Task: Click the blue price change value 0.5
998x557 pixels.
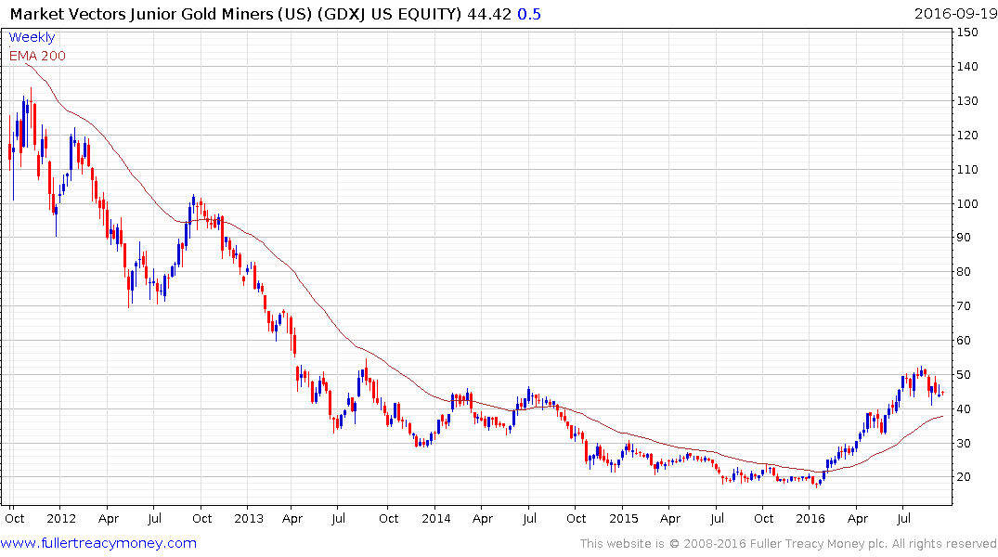Action: coord(529,14)
